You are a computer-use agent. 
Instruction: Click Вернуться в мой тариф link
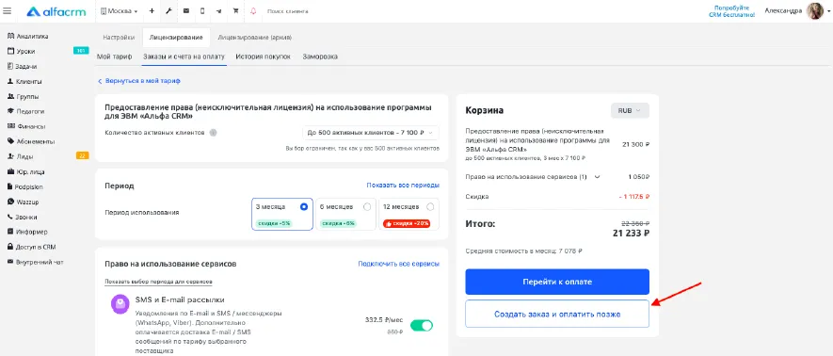[x=139, y=81]
